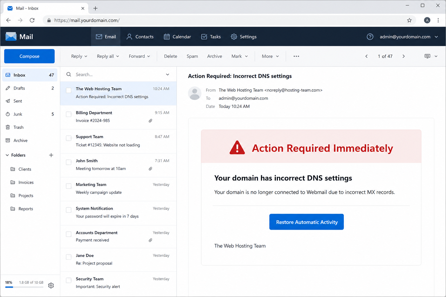Open browser three-dot menu
446x297 pixels.
click(438, 20)
